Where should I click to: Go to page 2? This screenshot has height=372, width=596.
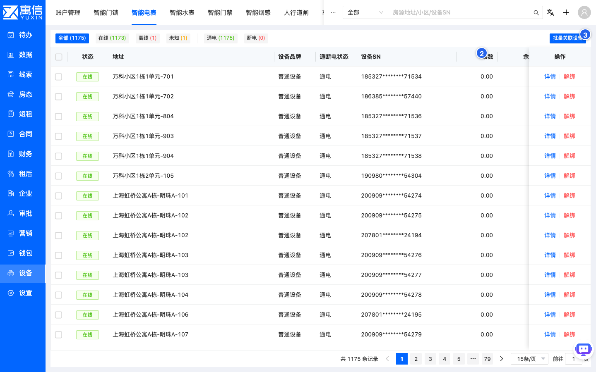pyautogui.click(x=416, y=359)
